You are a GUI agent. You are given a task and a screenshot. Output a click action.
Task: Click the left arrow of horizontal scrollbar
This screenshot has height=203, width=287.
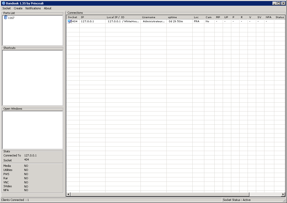click(68, 194)
